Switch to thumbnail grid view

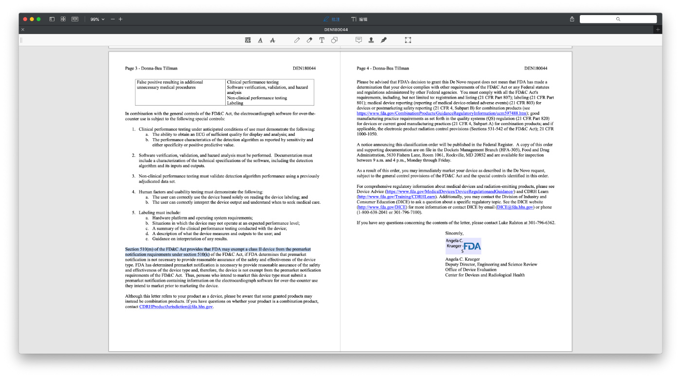pyautogui.click(x=63, y=19)
